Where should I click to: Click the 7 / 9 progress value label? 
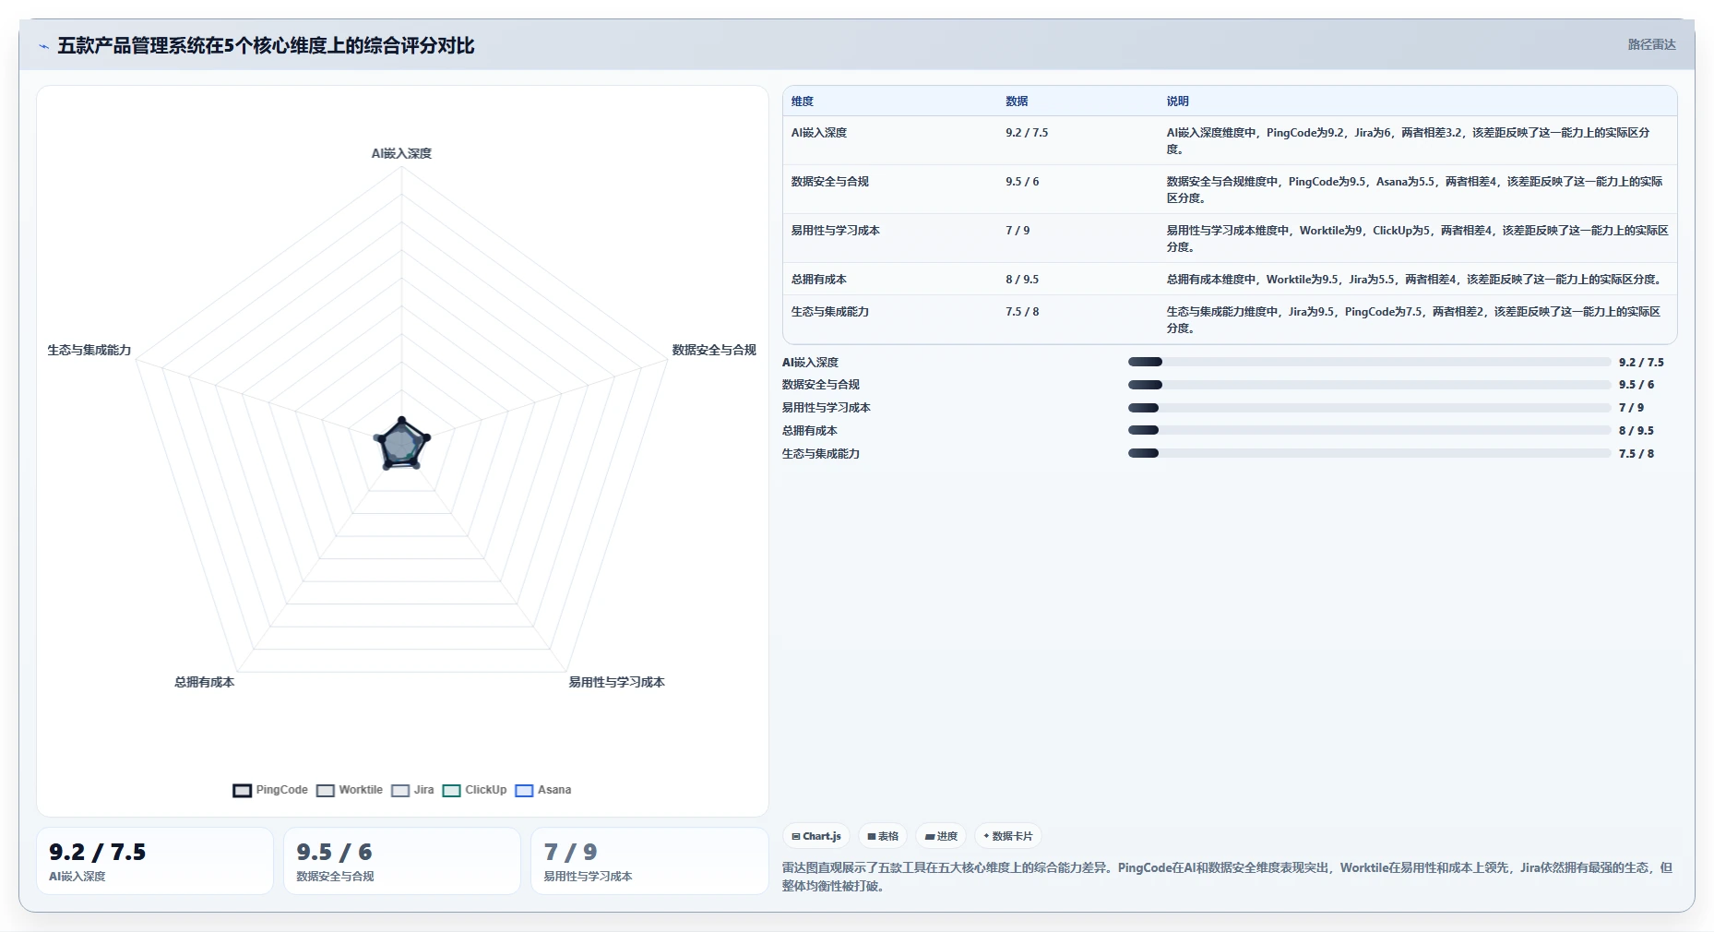coord(1631,408)
